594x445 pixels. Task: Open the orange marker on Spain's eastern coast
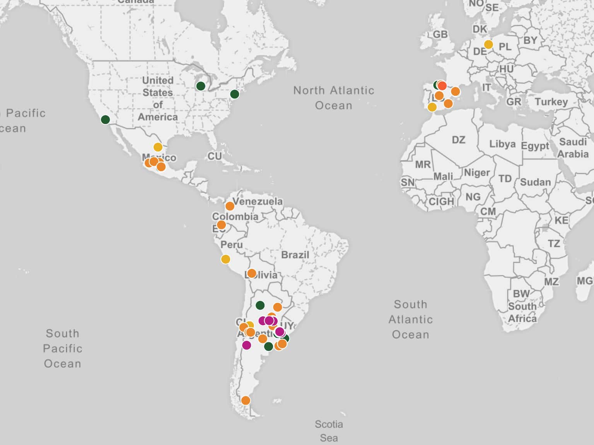tap(456, 92)
